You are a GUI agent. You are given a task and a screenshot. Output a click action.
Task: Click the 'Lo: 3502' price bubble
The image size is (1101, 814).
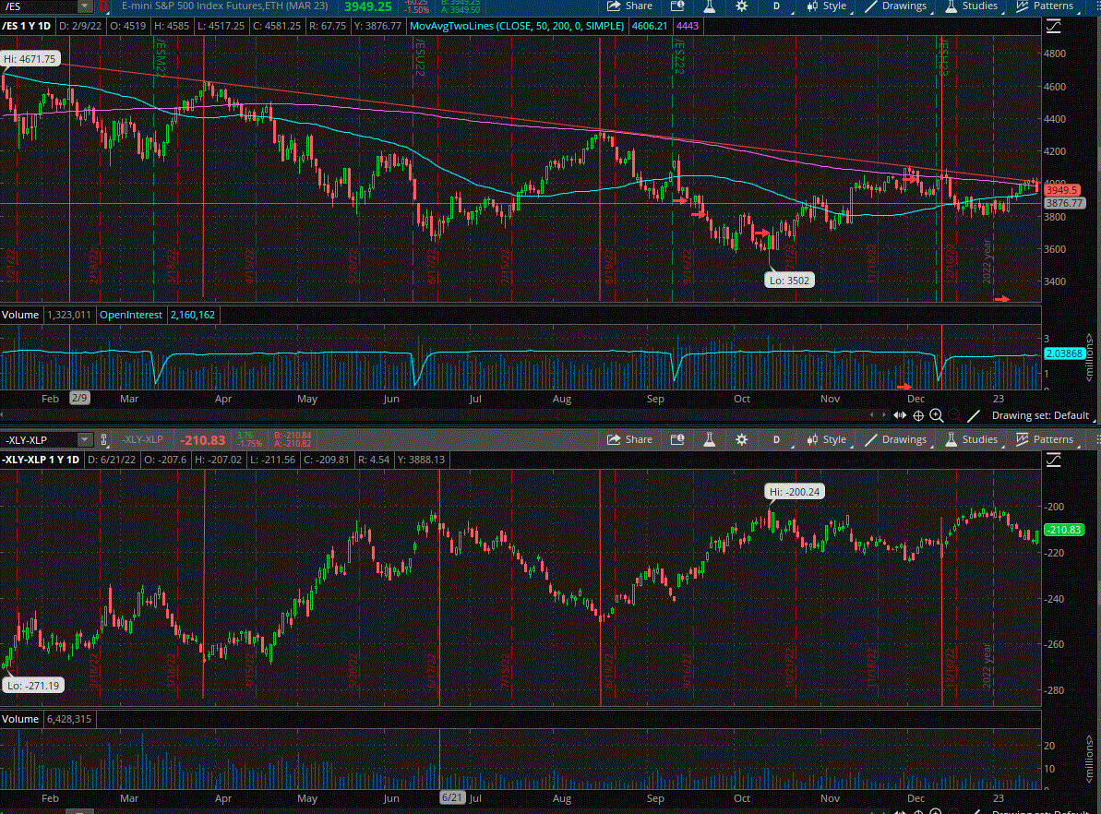[x=789, y=281]
